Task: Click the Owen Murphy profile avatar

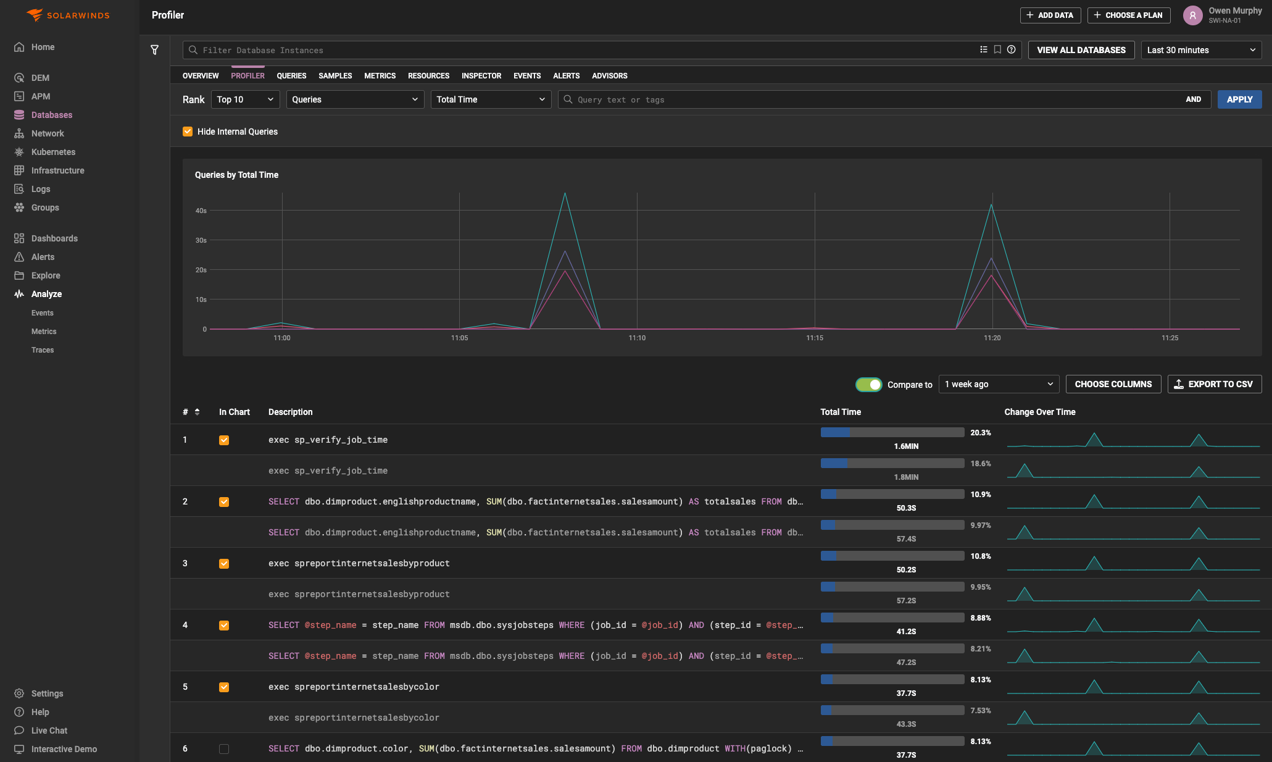Action: click(x=1192, y=15)
